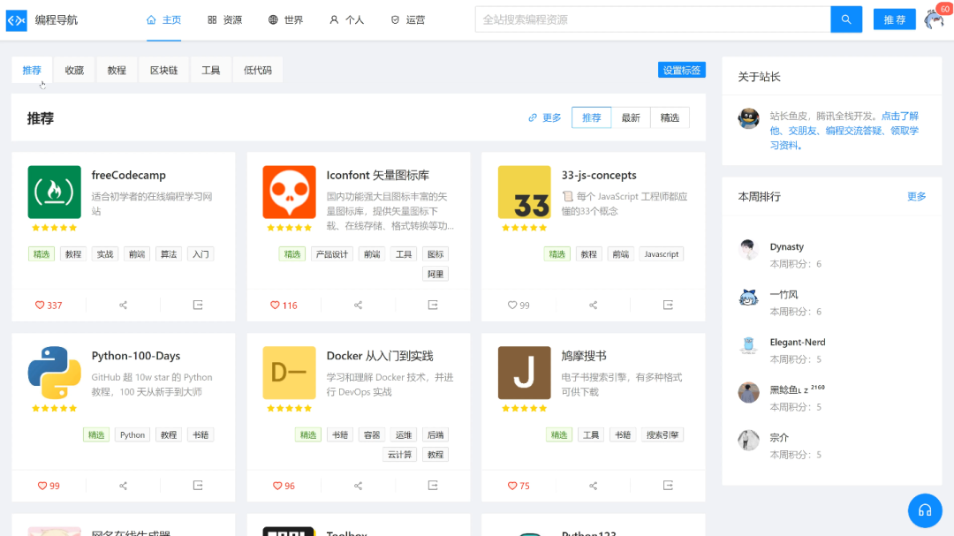Open 33-js-concepts via its jump icon

[668, 306]
